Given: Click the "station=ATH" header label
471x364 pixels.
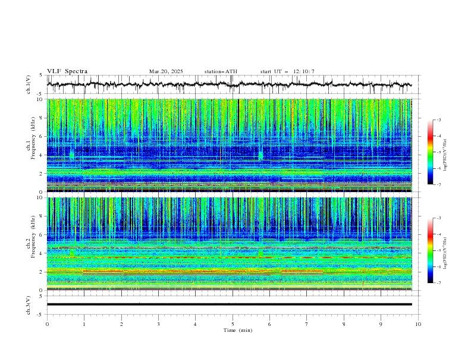Looking at the screenshot, I should (221, 71).
